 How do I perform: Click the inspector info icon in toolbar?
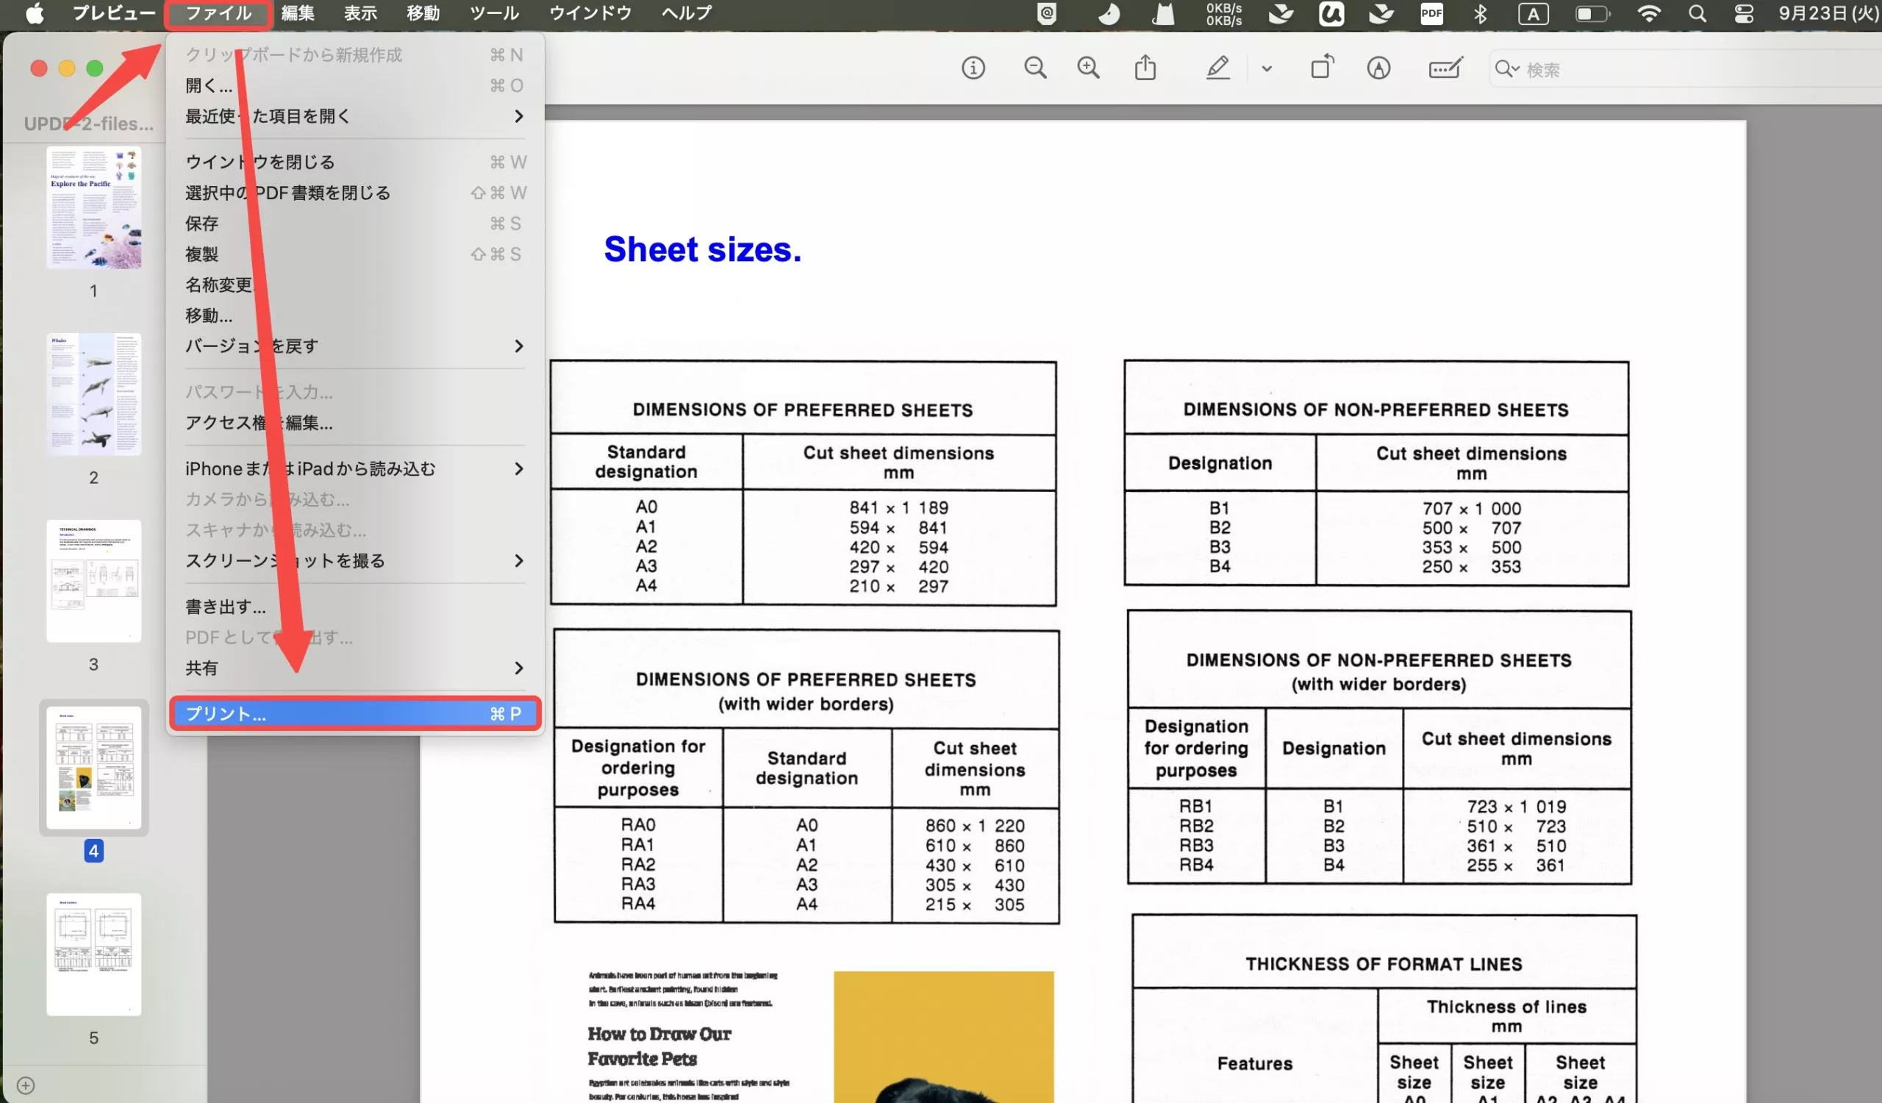(x=973, y=68)
